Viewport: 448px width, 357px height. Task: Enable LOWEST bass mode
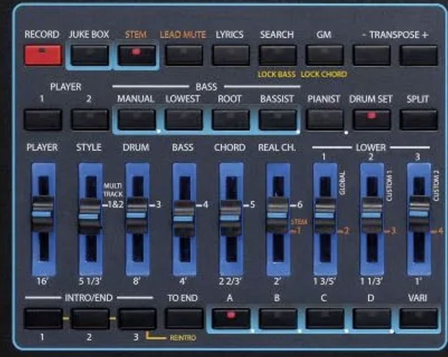click(x=184, y=120)
